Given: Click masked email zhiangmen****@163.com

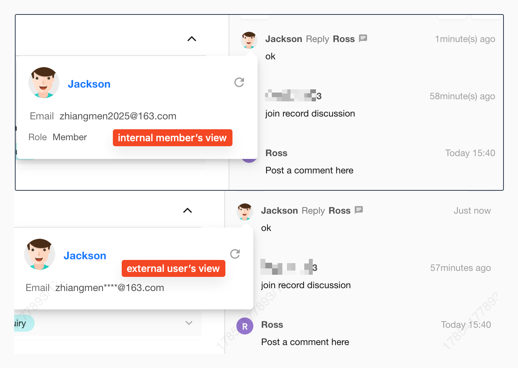Looking at the screenshot, I should click(110, 288).
